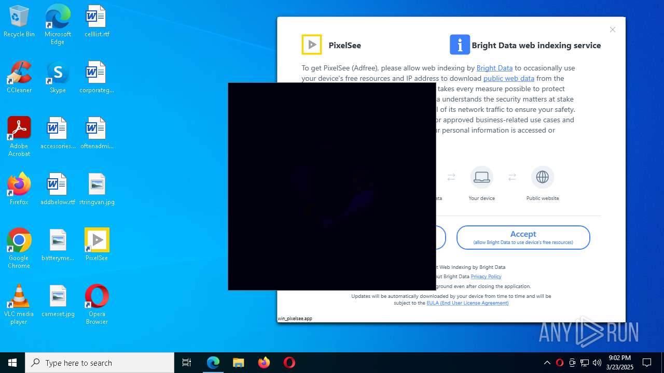This screenshot has width=664, height=373.
Task: Open Opera from the taskbar
Action: coord(289,363)
